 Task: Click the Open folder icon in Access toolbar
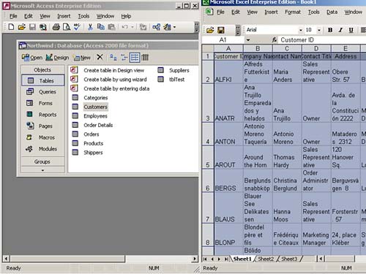(x=21, y=27)
